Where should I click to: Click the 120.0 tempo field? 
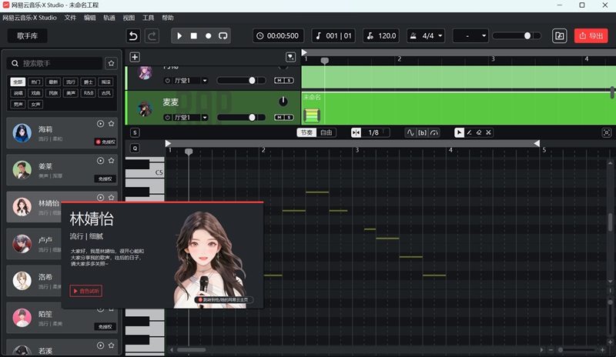(x=381, y=35)
